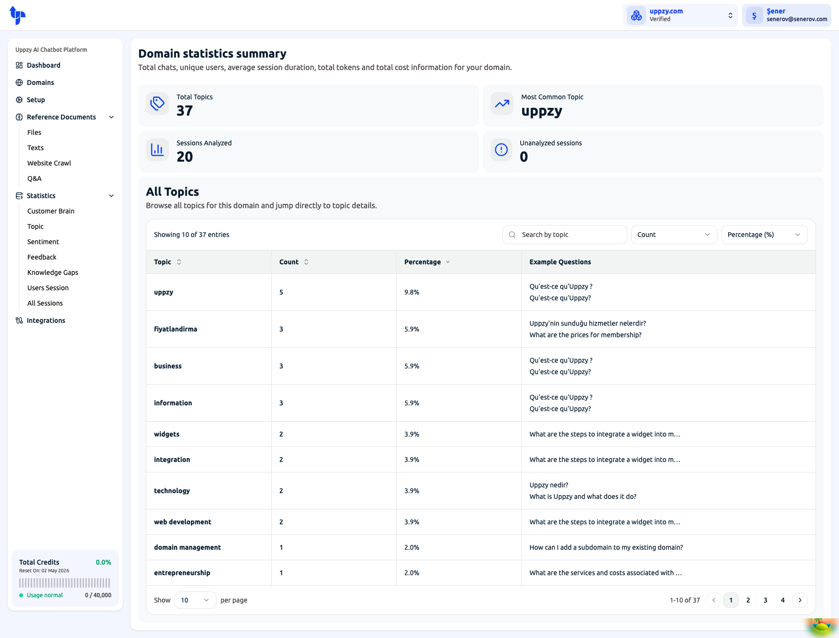
Task: Click the Percentage column sort chevron
Action: click(x=448, y=262)
